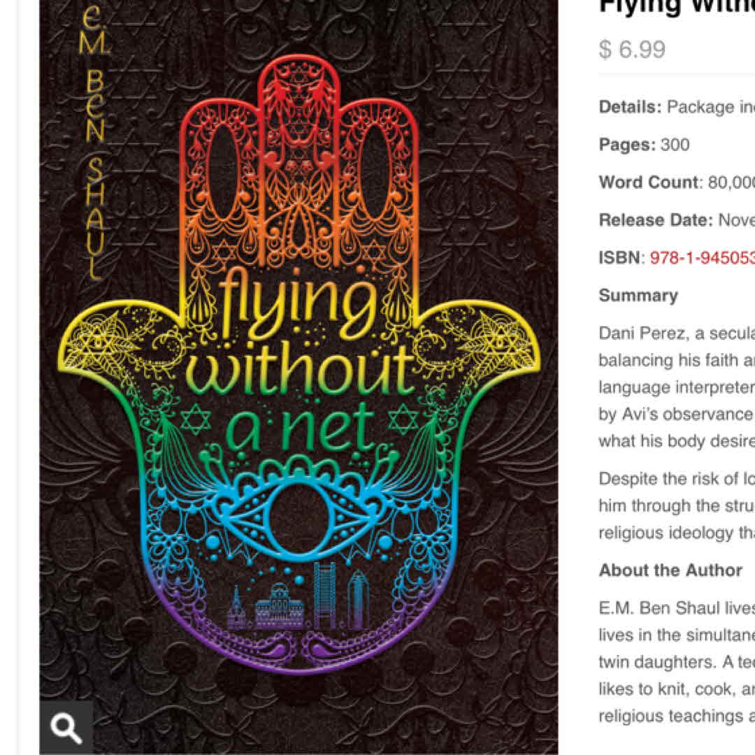The image size is (755, 755).
Task: Click the $ 6.99 price text
Action: pos(632,49)
